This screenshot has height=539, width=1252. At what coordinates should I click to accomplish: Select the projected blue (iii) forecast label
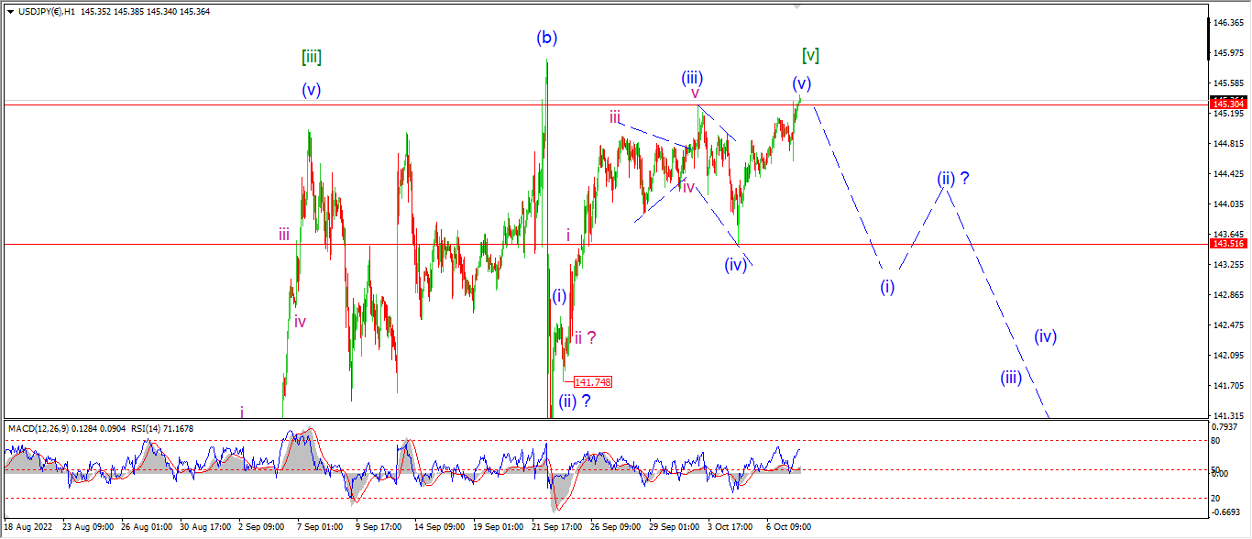[1011, 378]
